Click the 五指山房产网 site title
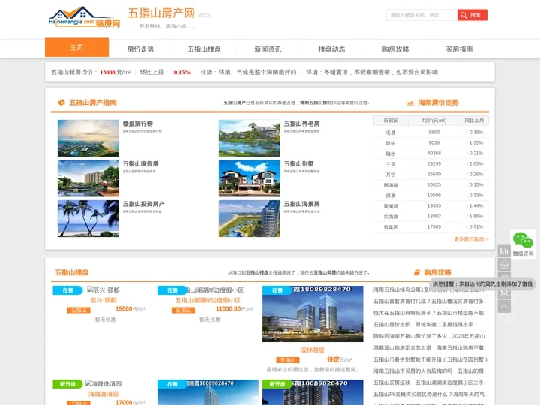Viewport: 540px width, 405px height. tap(161, 13)
